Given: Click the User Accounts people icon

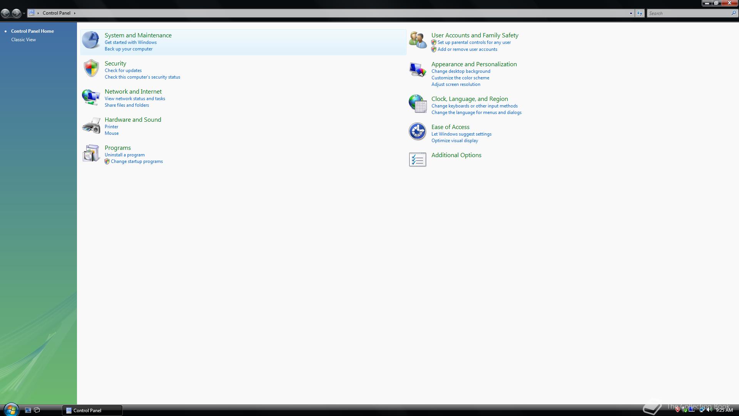Looking at the screenshot, I should tap(417, 40).
